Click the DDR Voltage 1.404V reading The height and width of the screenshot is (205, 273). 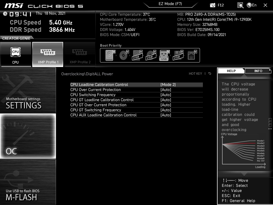(118, 30)
